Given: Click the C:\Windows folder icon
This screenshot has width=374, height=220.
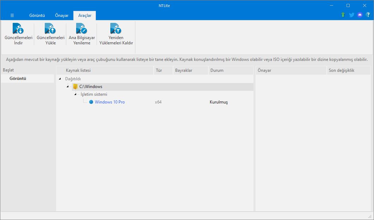Looking at the screenshot, I should (x=75, y=87).
